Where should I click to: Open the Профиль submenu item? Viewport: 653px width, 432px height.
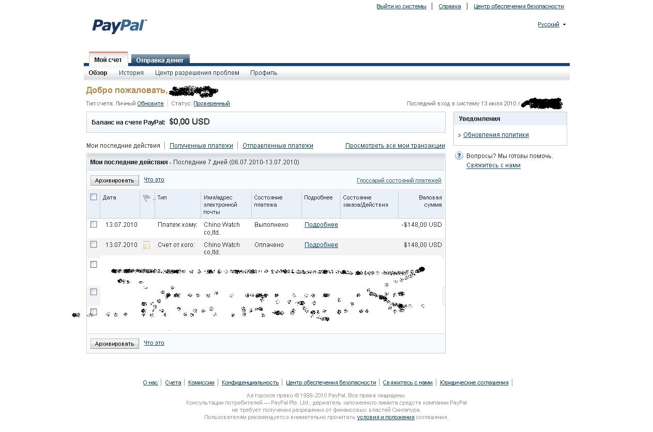(x=264, y=73)
